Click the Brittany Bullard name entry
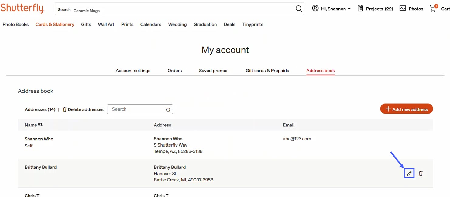Image resolution: width=450 pixels, height=197 pixels. [40, 167]
